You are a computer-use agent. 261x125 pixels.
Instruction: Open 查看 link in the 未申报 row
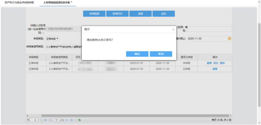(x=209, y=63)
